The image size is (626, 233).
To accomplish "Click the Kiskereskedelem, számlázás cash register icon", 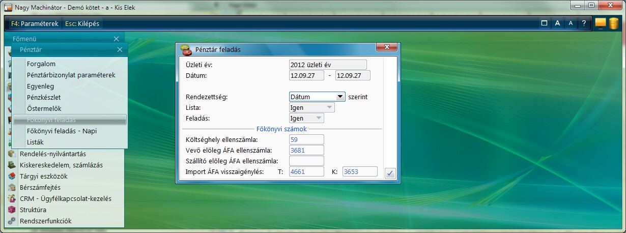I will 12,165.
